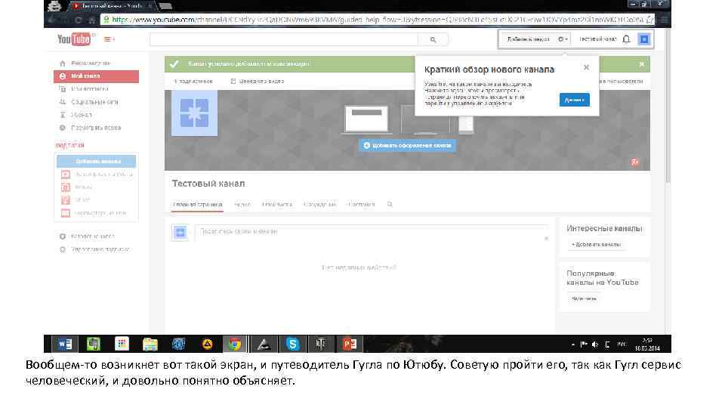Image resolution: width=725 pixels, height=408 pixels.
Task: Close the Краткий обзор нового канала popup
Action: [x=586, y=67]
